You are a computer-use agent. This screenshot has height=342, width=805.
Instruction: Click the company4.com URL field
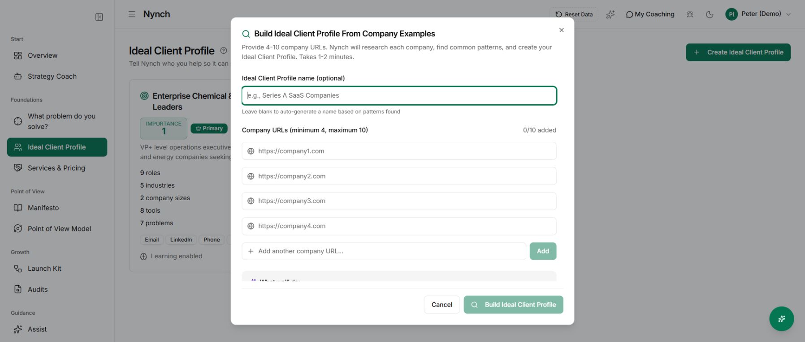click(x=399, y=226)
